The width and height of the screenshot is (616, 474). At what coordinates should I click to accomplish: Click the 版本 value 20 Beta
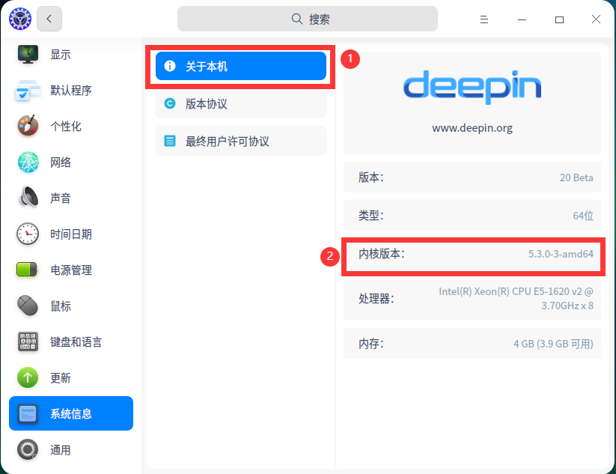point(576,177)
